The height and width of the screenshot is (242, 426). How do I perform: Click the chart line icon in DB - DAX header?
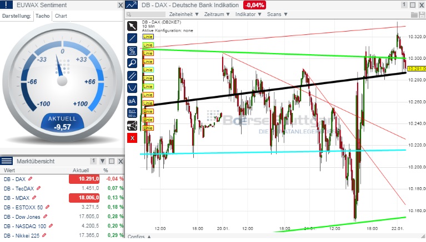click(132, 4)
